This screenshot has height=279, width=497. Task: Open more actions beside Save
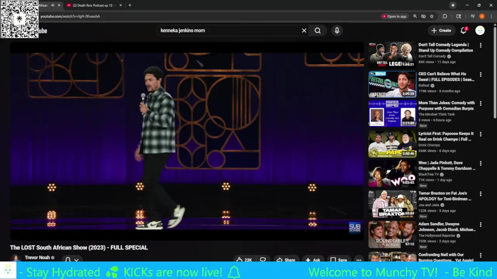tap(359, 260)
